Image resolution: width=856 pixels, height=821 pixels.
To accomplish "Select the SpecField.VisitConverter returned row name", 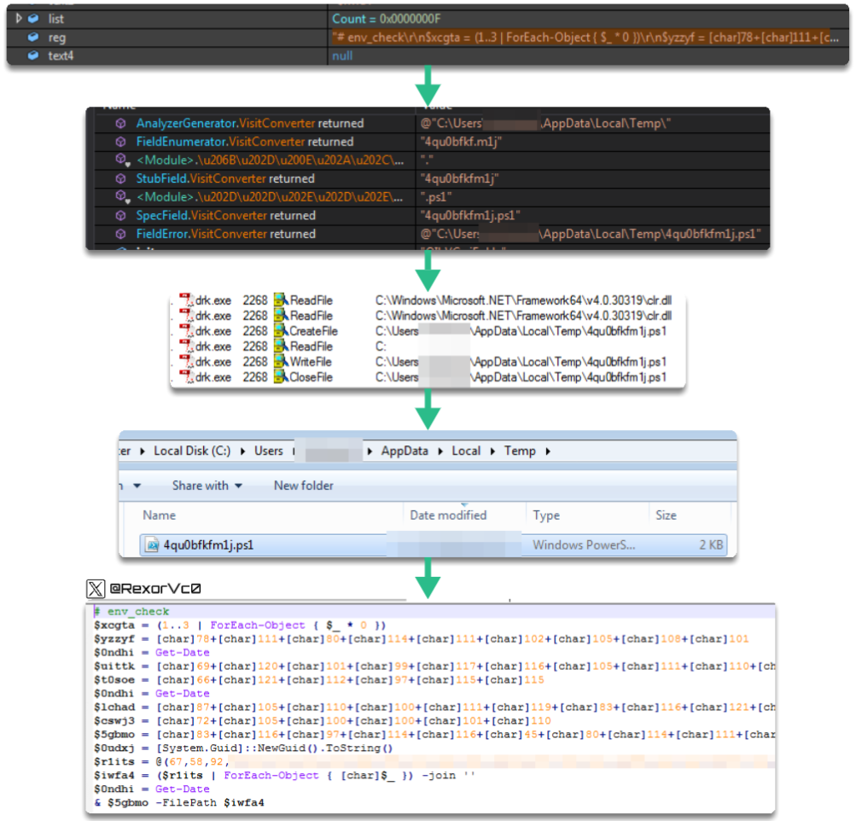I will 225,216.
